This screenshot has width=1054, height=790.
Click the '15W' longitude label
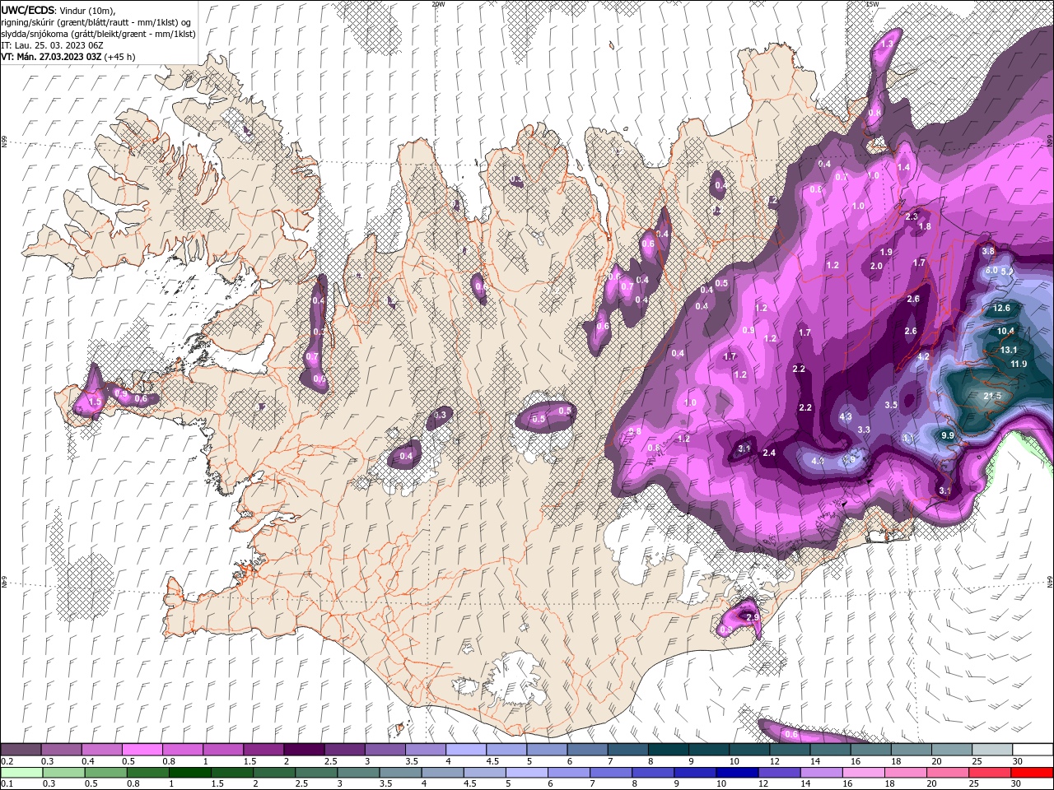coord(872,3)
